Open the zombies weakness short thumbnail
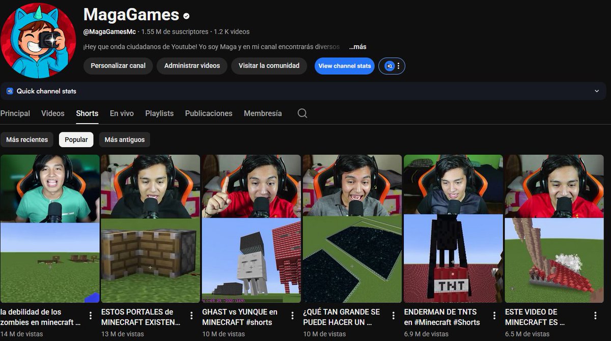Viewport: 611px width, 341px height. pyautogui.click(x=50, y=229)
